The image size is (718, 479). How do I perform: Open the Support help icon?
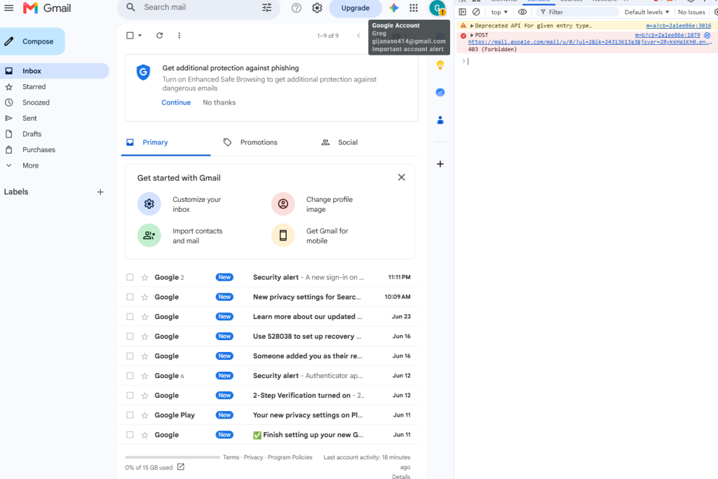pyautogui.click(x=297, y=8)
